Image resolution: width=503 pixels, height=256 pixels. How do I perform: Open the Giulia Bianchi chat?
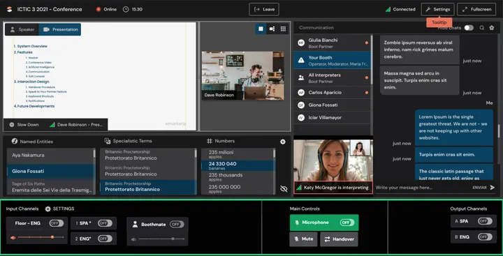332,43
